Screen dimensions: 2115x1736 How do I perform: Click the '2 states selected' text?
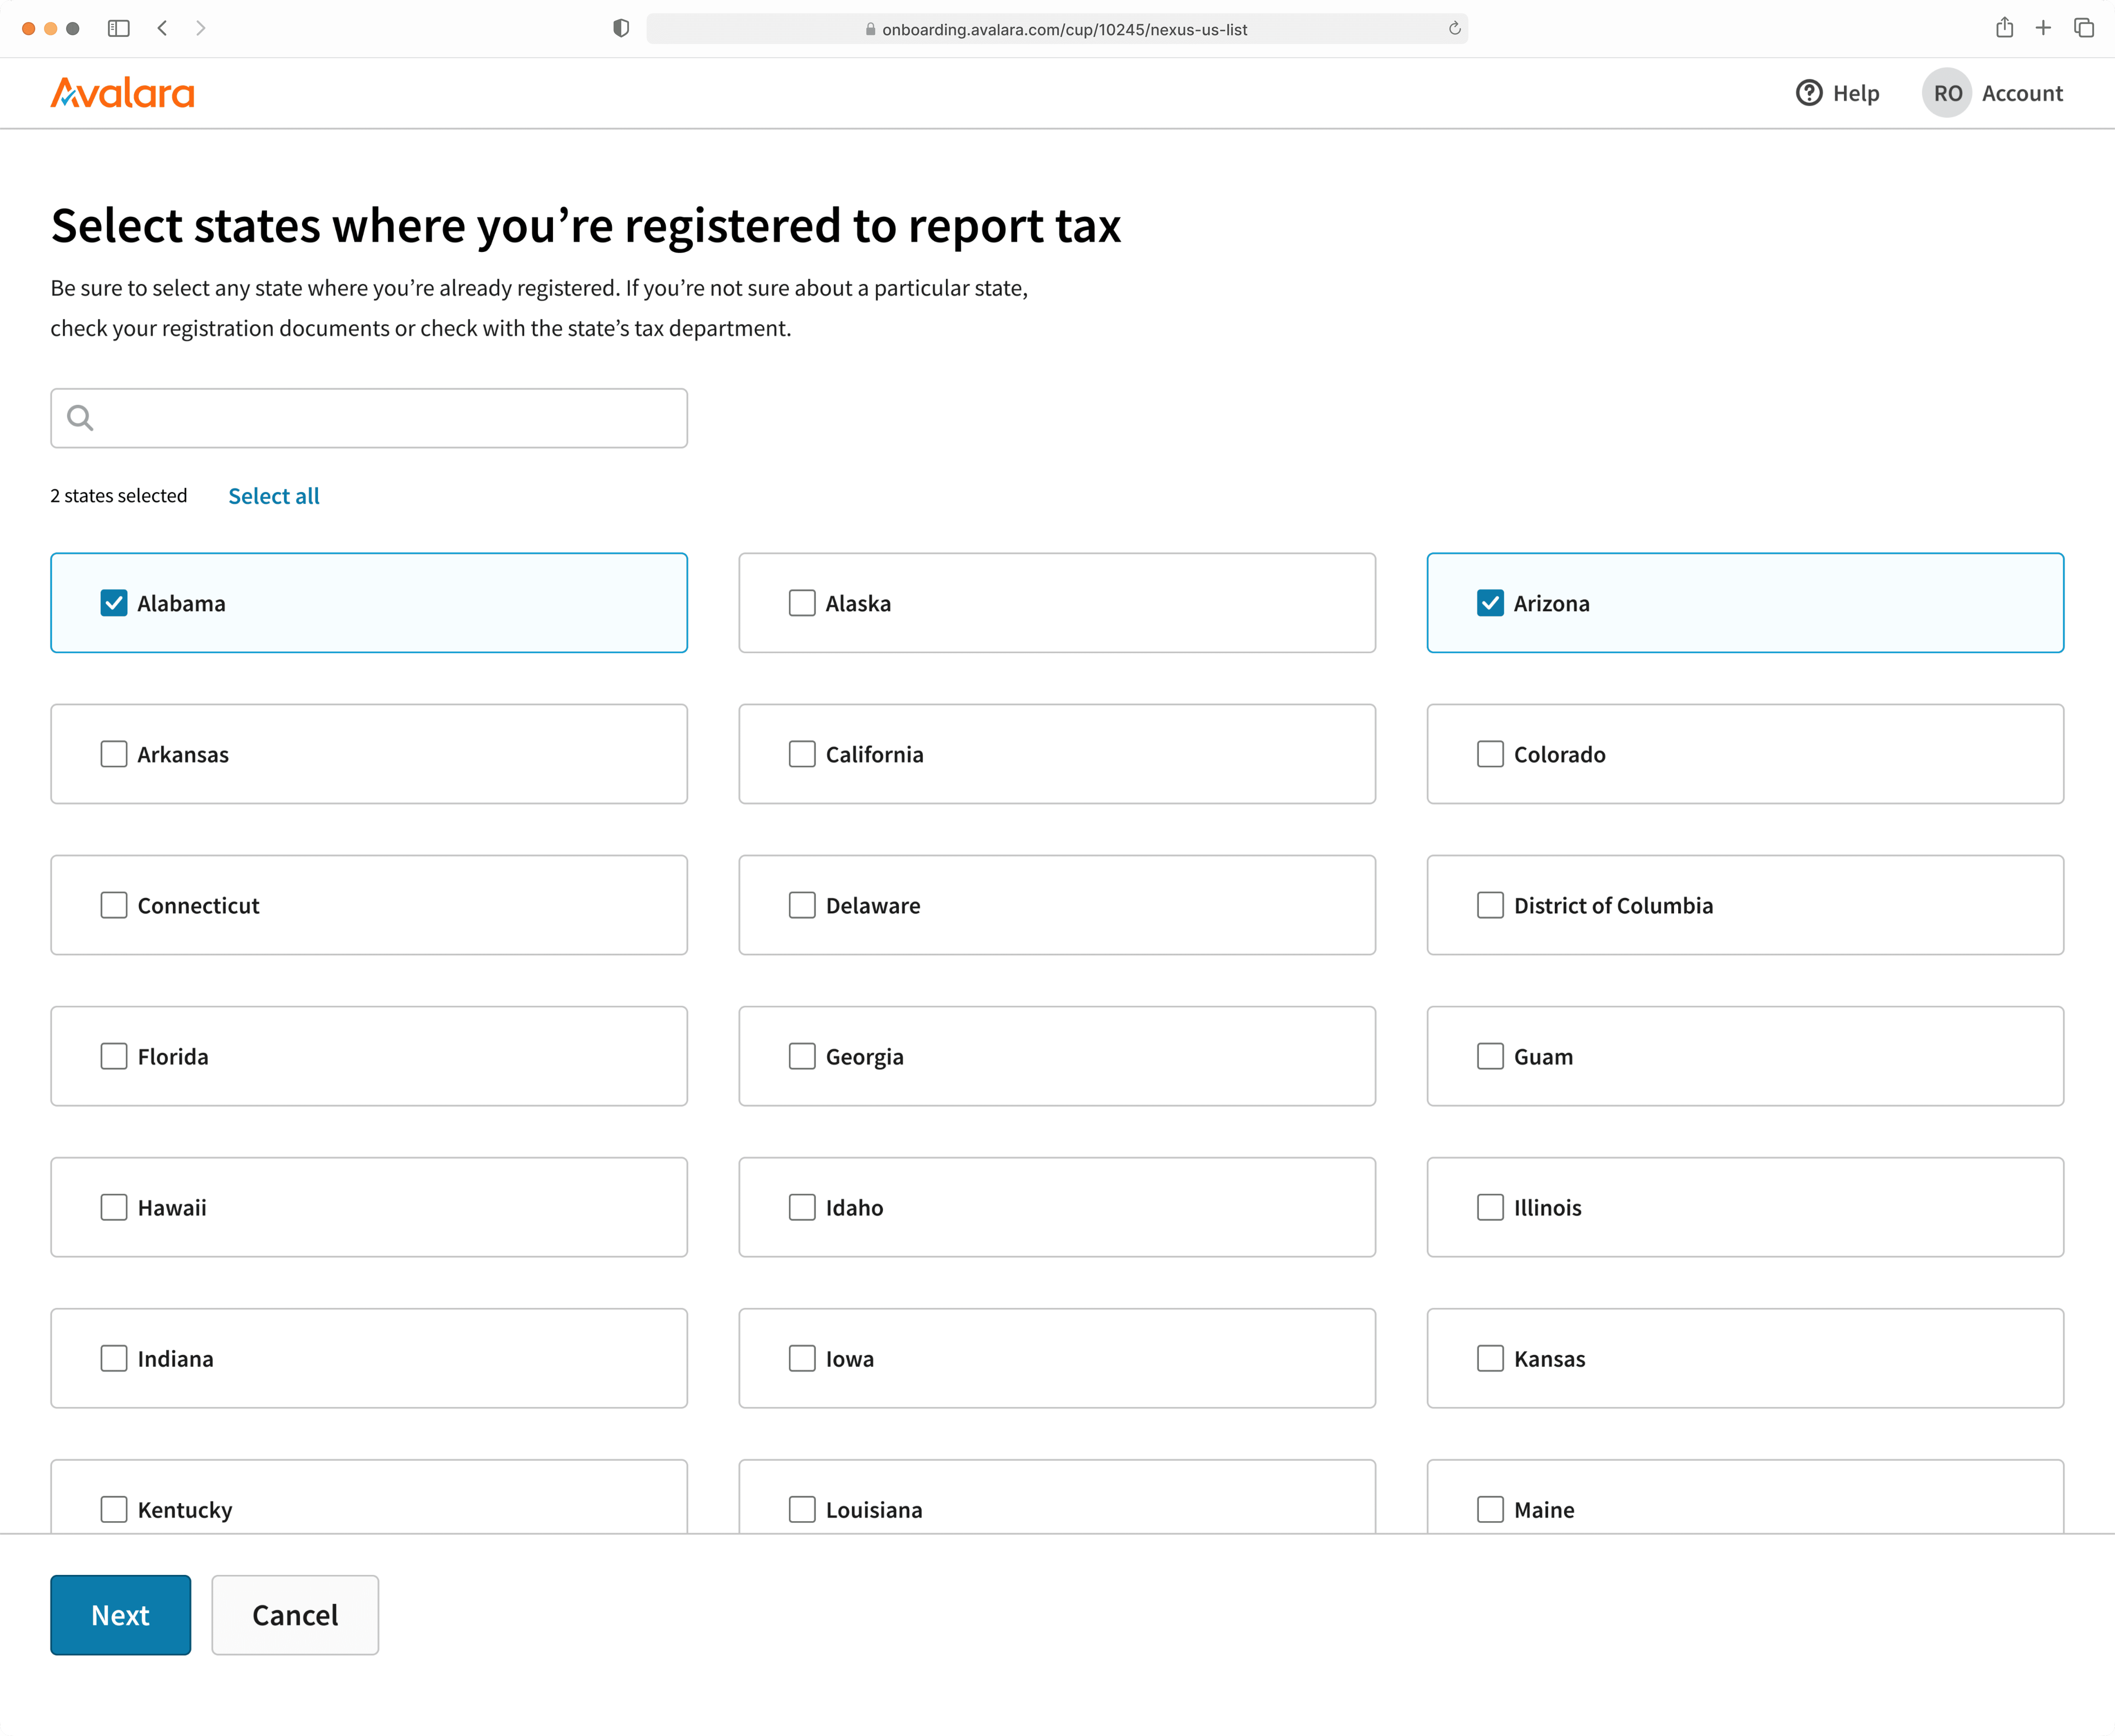(x=119, y=496)
